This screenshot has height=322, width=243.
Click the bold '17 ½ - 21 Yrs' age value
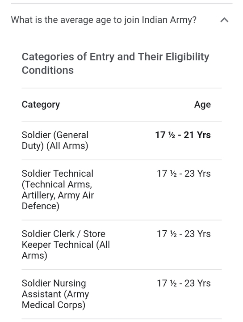point(183,135)
